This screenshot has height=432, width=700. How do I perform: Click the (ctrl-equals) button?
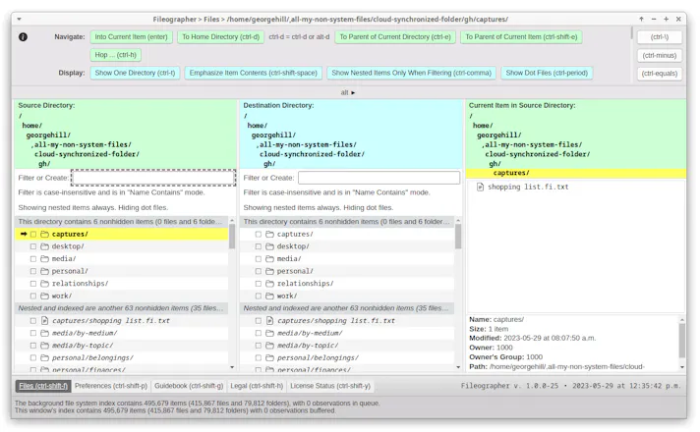point(660,74)
